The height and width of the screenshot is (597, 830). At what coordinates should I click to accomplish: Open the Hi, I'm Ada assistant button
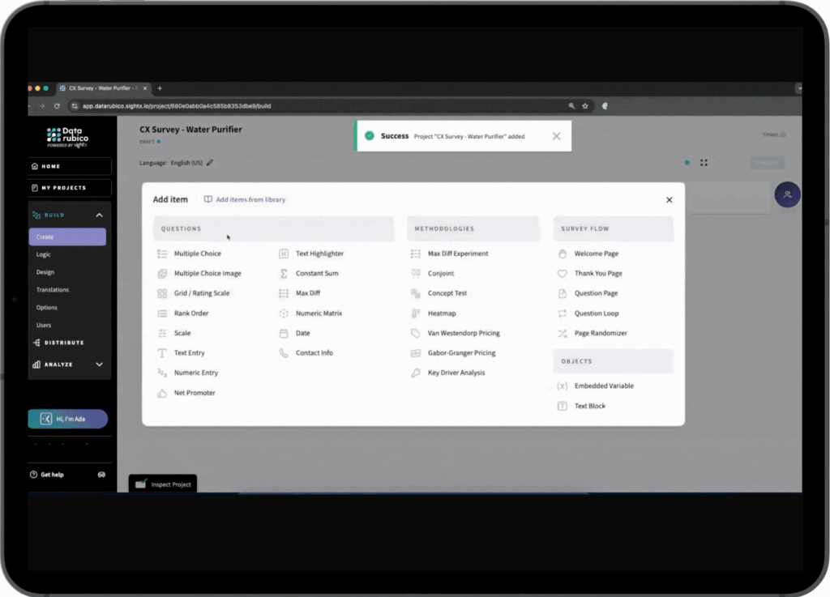pos(68,419)
